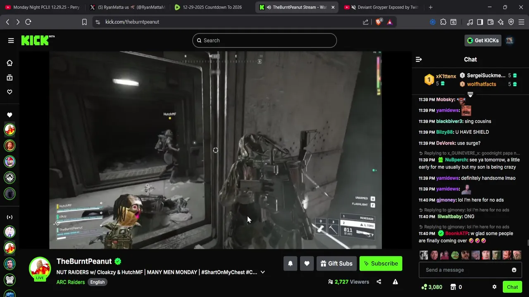Image resolution: width=529 pixels, height=297 pixels.
Task: Go to Home in the sidebar
Action: pyautogui.click(x=10, y=63)
